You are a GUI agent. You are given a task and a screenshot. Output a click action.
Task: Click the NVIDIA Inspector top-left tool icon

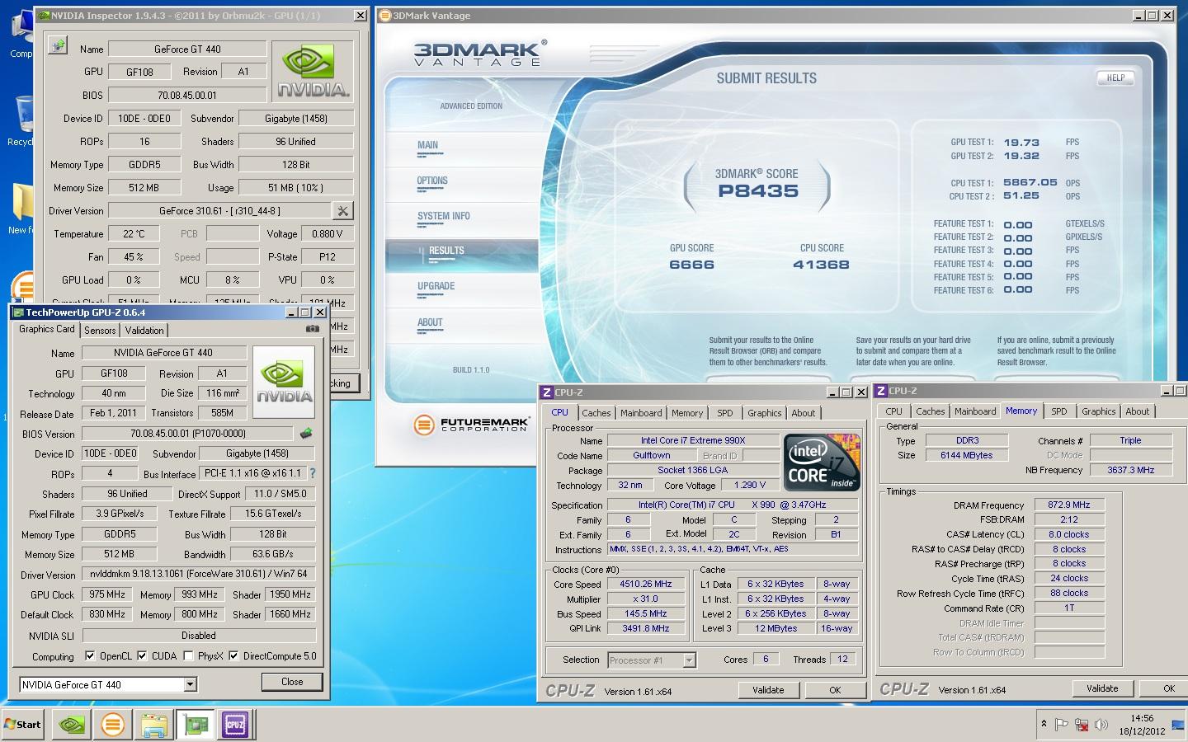(x=58, y=46)
